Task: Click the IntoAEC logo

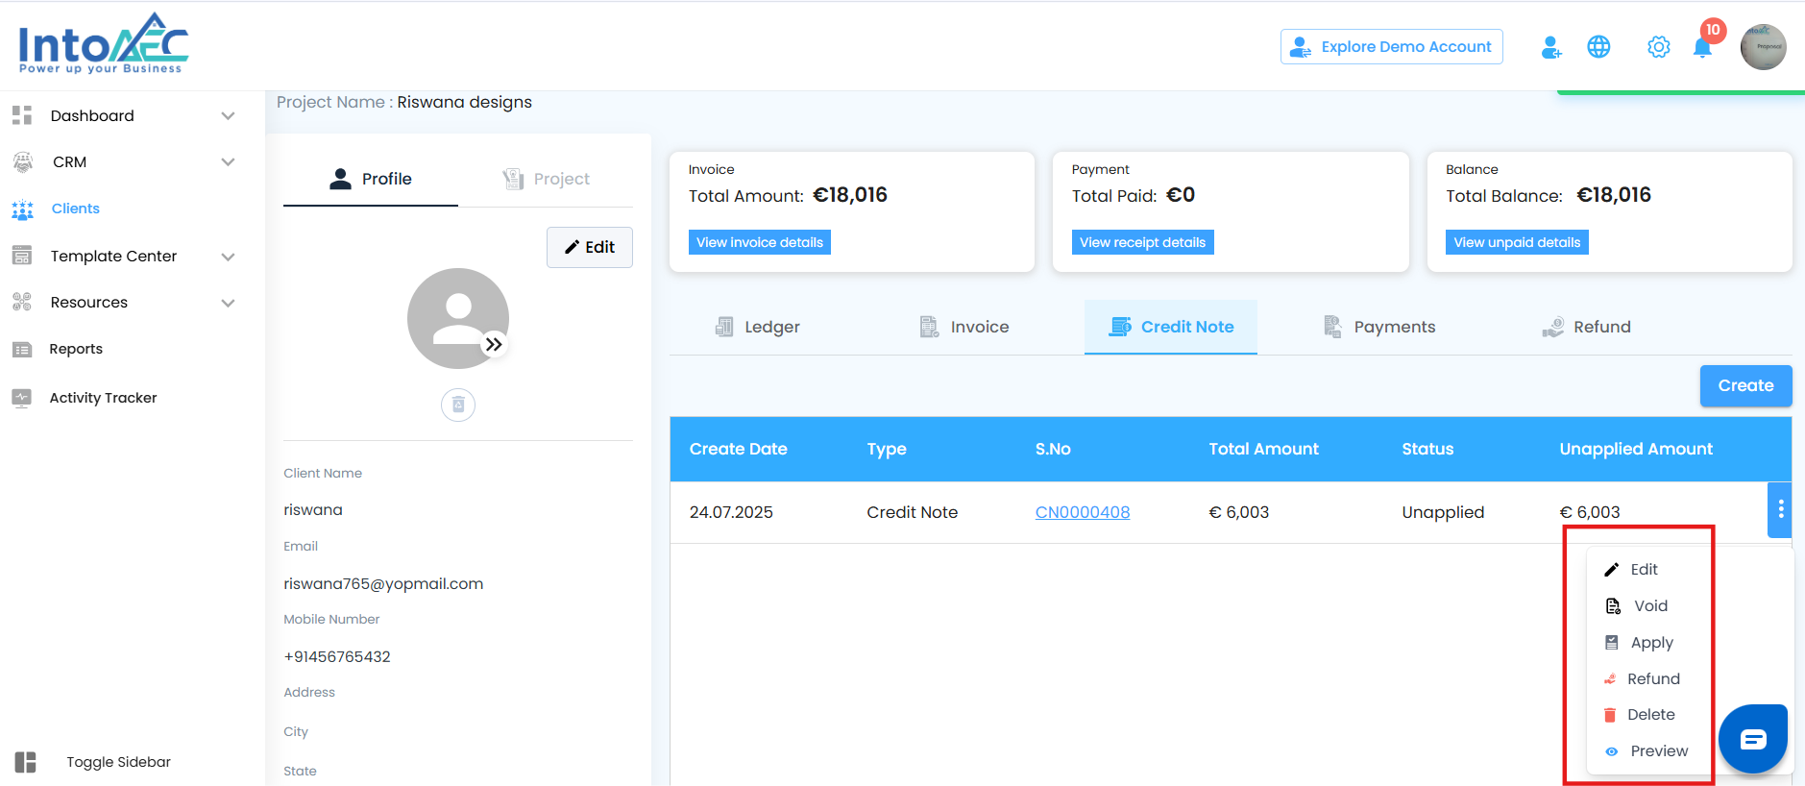Action: click(104, 43)
